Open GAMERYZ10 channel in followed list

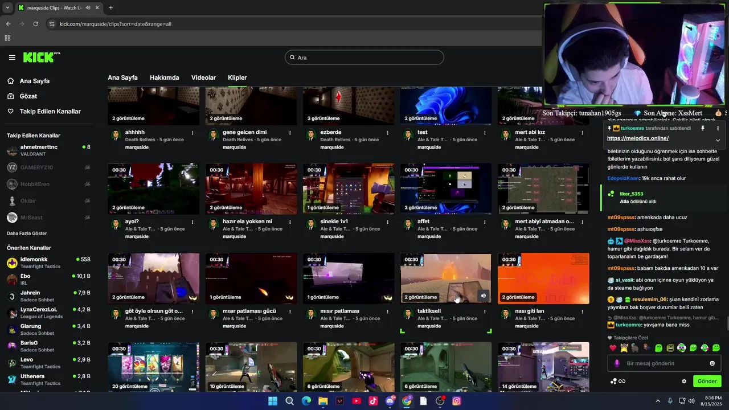[48, 167]
